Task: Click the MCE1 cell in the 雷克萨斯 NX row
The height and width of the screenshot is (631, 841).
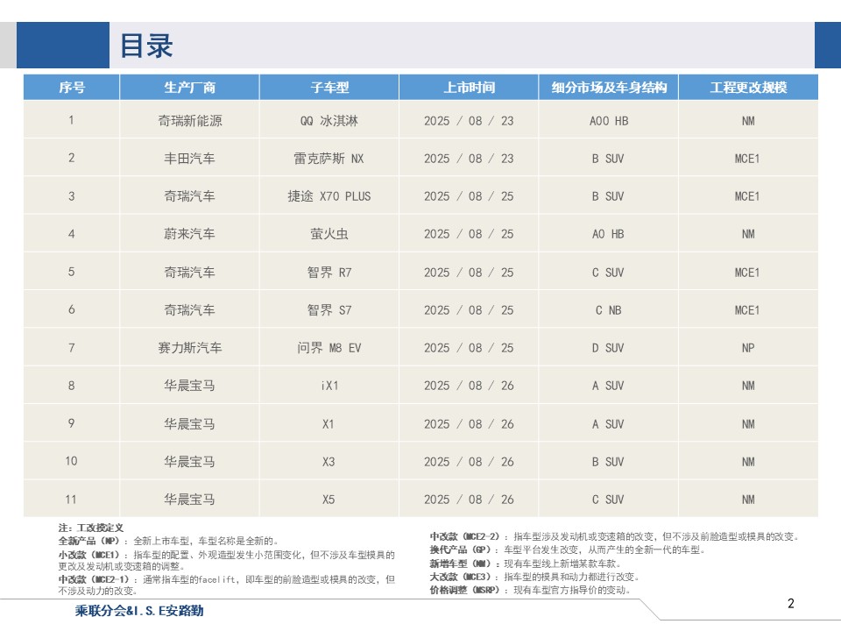Action: pos(747,159)
